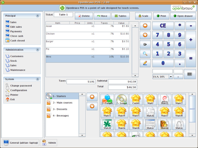This screenshot has width=198, height=148.
Task: Click ticket list scroll up arrow
Action: coord(135,26)
